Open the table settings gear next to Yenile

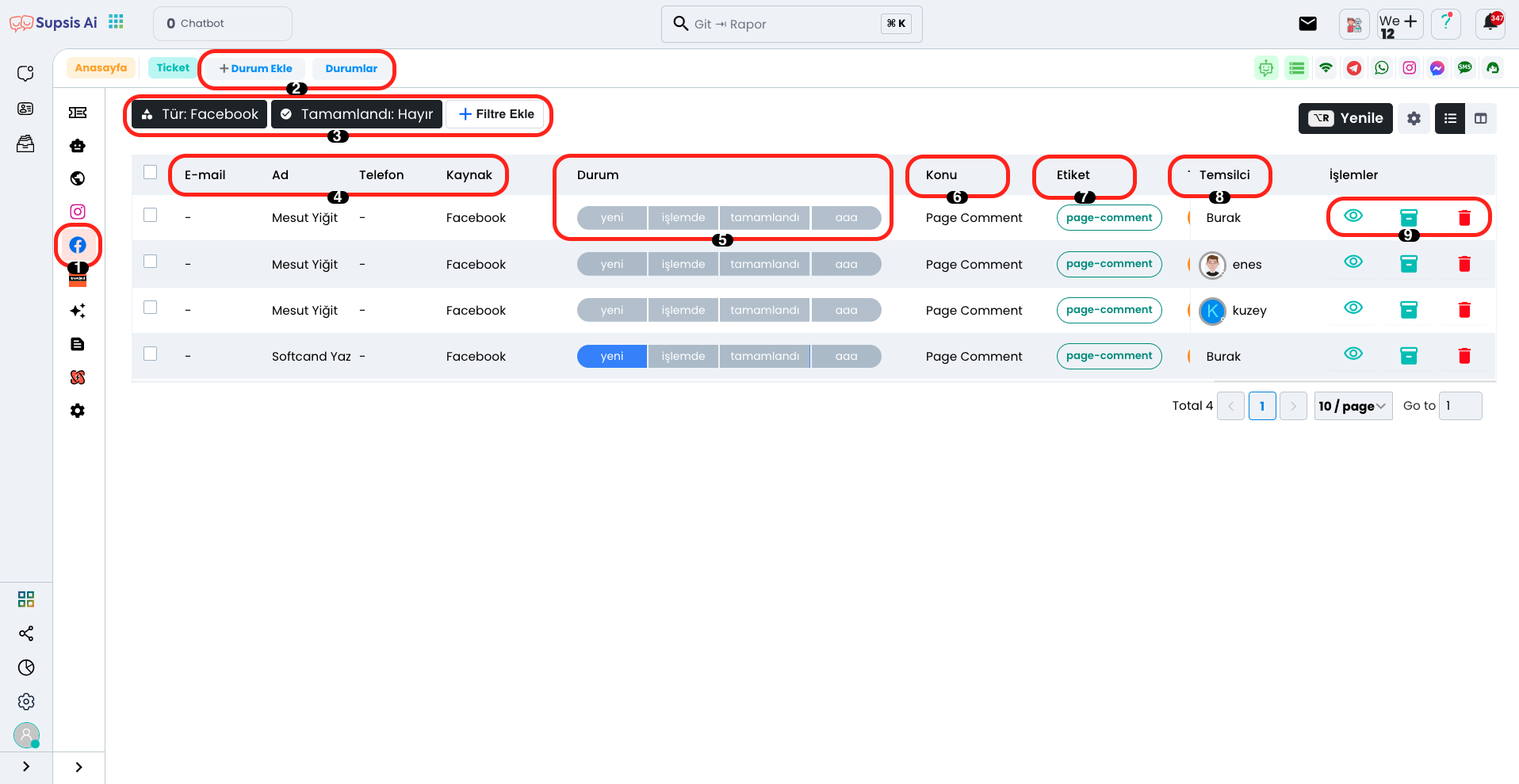click(x=1414, y=118)
